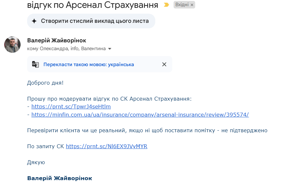Remove the Вхідні label with its ×
The width and height of the screenshot is (289, 185).
(x=192, y=5)
